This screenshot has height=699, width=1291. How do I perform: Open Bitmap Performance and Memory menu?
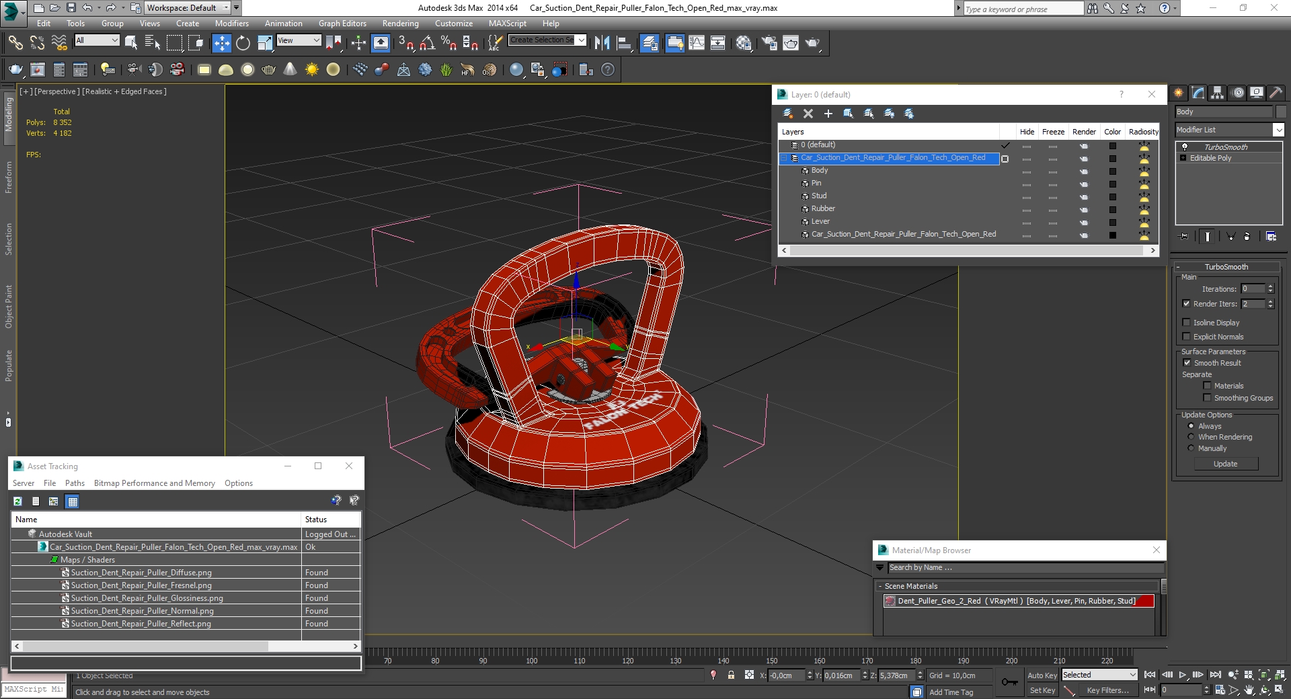[155, 483]
